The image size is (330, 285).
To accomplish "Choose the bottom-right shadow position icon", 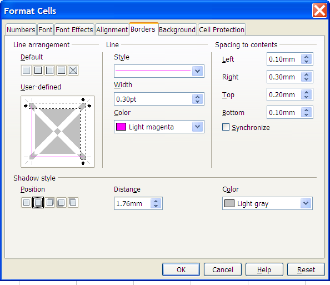I will coord(38,202).
